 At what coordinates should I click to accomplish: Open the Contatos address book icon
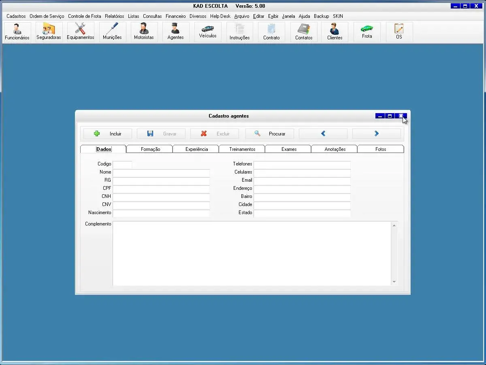click(x=304, y=32)
